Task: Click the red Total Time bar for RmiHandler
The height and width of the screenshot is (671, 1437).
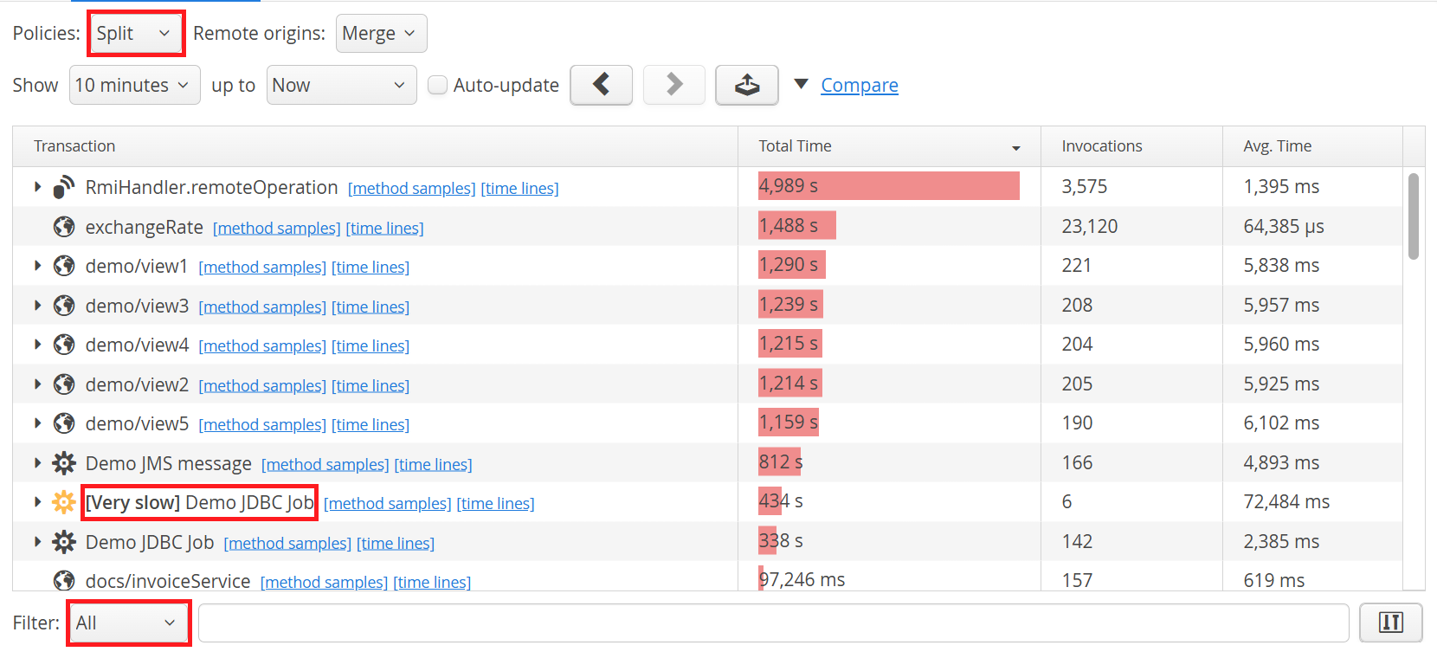Action: coord(888,186)
